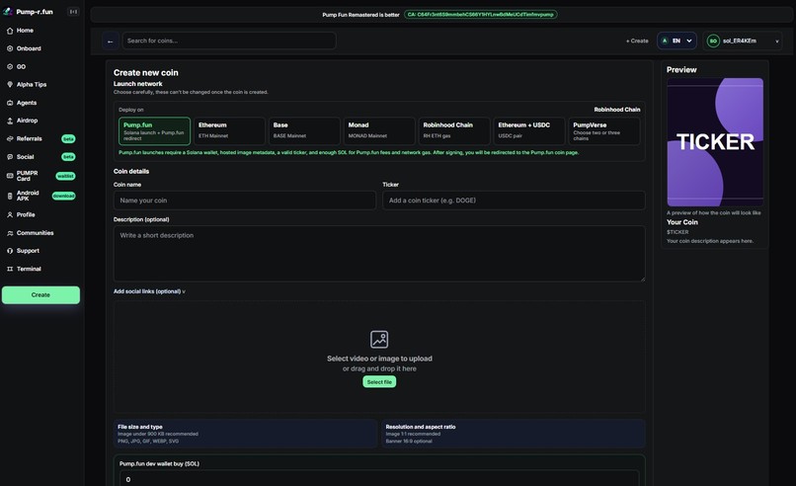Click the Pump.fun dev wallet buy field
The height and width of the screenshot is (486, 796).
(379, 479)
